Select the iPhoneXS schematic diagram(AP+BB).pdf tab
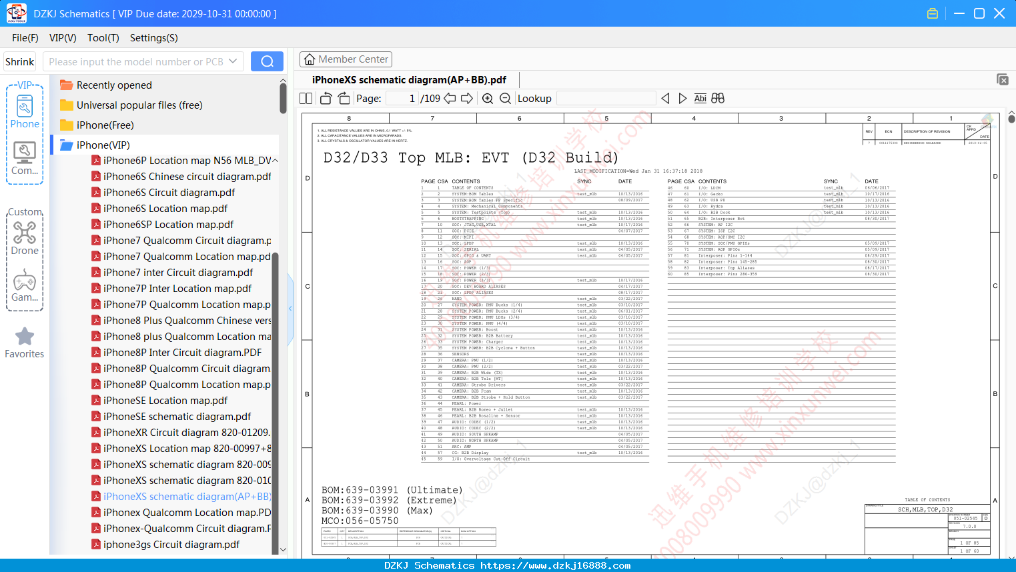This screenshot has width=1016, height=572. point(409,80)
